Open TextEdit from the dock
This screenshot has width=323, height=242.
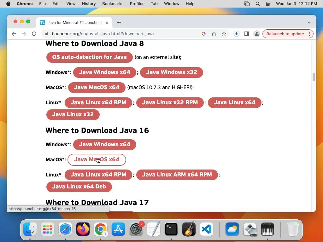click(x=154, y=229)
